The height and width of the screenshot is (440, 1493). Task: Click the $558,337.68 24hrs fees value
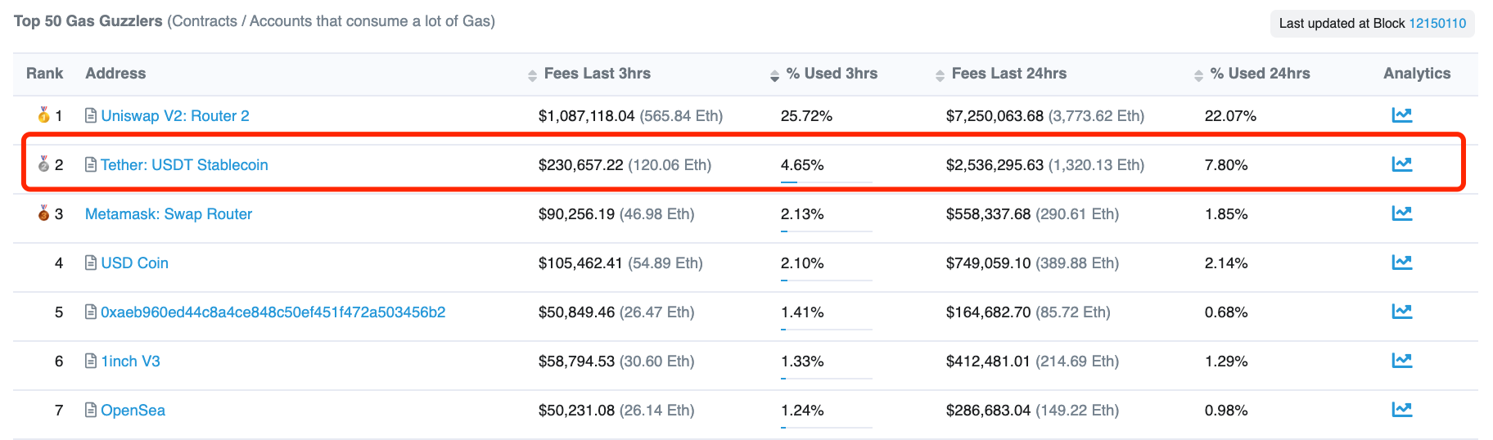click(988, 214)
